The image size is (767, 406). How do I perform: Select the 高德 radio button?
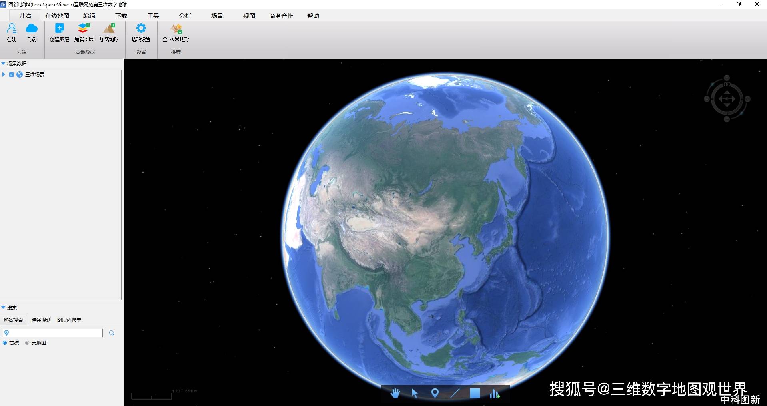click(5, 343)
